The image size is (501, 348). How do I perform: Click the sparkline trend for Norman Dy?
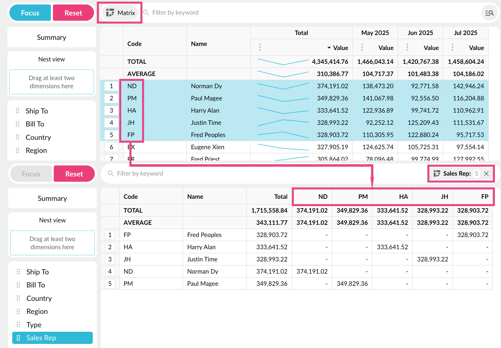[283, 86]
